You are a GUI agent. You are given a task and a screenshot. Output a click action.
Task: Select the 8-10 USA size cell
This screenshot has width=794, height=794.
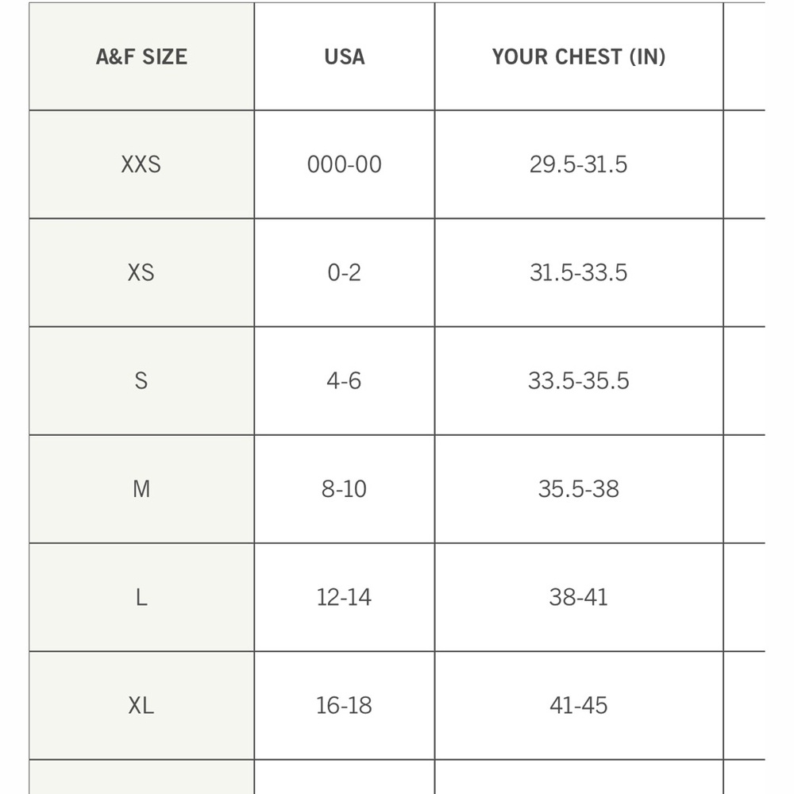point(345,489)
